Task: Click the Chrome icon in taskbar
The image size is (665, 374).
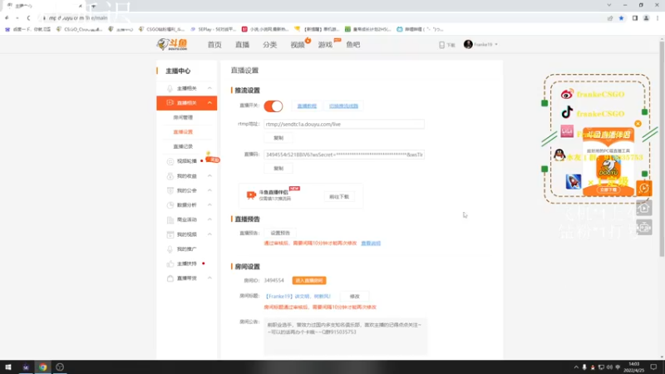Action: pyautogui.click(x=43, y=367)
